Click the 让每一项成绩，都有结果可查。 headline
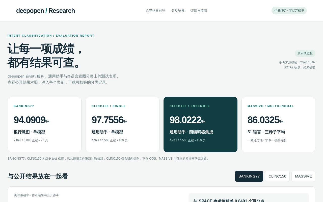 [46, 56]
